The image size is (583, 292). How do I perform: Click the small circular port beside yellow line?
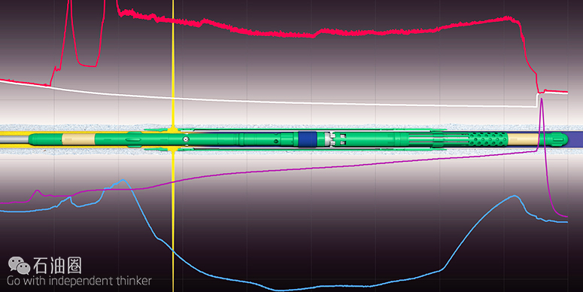[x=186, y=139]
